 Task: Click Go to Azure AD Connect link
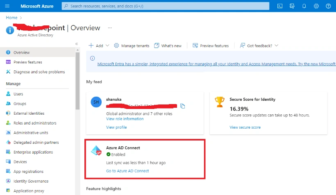click(127, 171)
